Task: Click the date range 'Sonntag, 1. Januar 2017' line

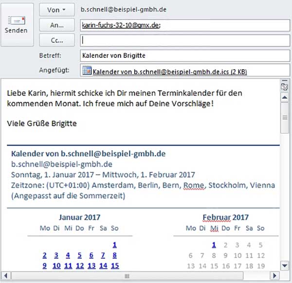Action: [103, 175]
